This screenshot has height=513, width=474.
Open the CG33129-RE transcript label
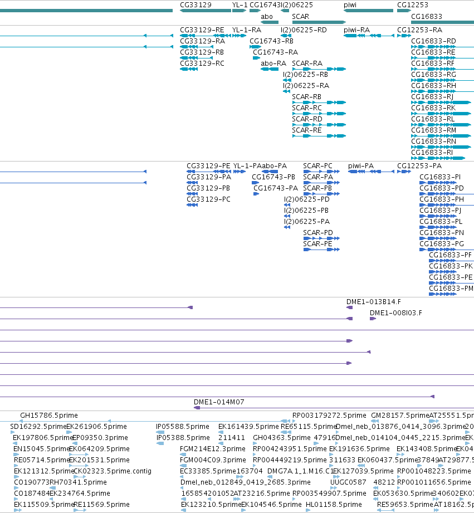pos(202,30)
